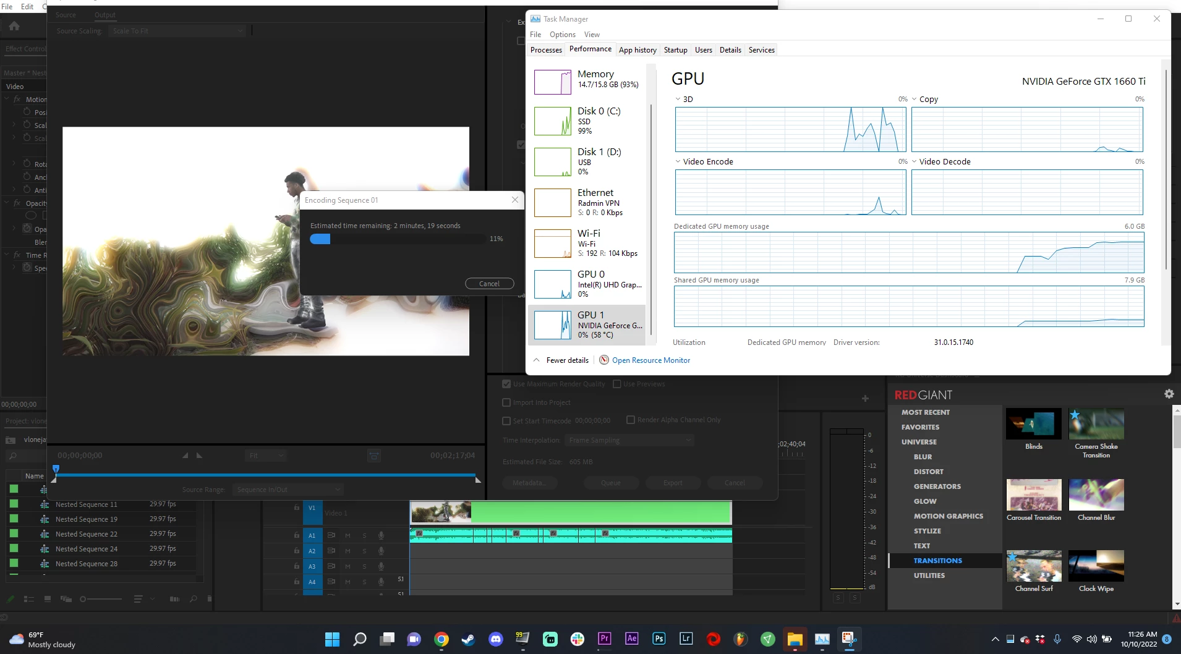Screen dimensions: 1181x654
Task: Open the View menu in Task Manager
Action: tap(592, 35)
